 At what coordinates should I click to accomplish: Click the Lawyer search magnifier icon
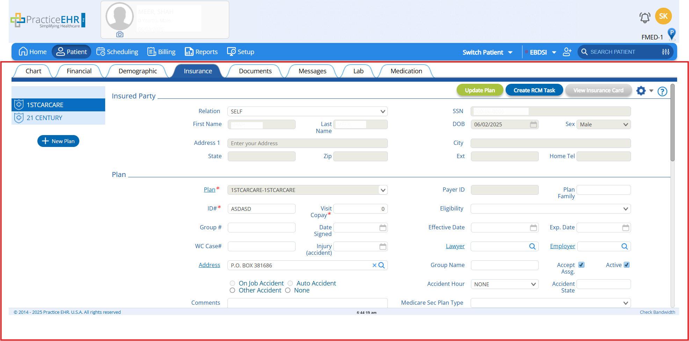click(x=532, y=246)
